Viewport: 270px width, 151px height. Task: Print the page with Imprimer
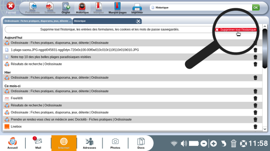coord(137,8)
